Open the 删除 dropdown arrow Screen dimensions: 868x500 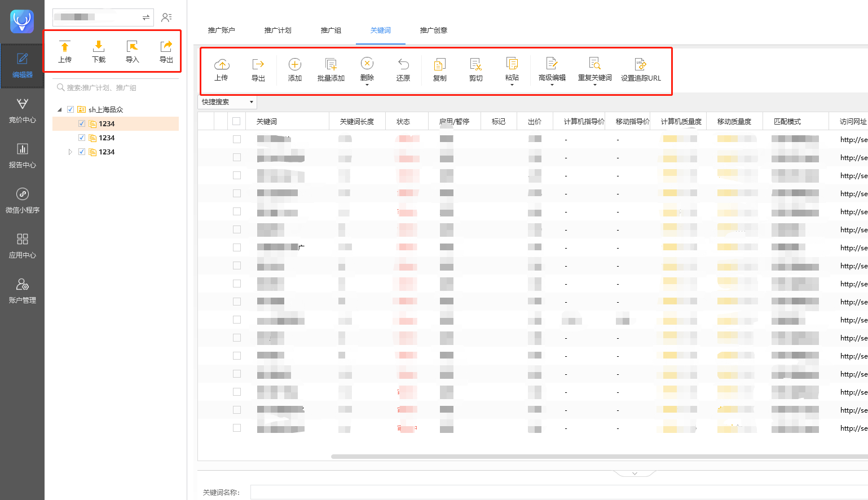[367, 85]
